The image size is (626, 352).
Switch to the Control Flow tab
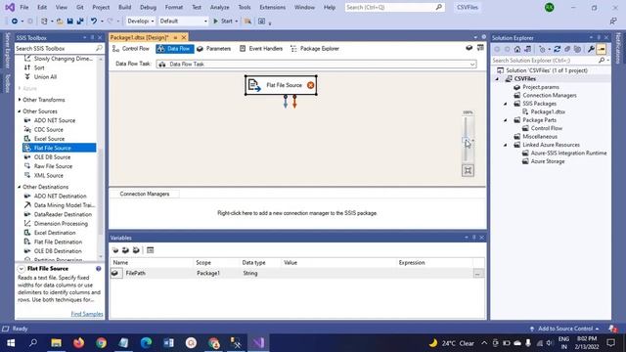[x=131, y=49]
